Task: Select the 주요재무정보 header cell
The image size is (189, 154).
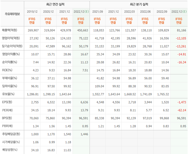Action: click(12, 14)
